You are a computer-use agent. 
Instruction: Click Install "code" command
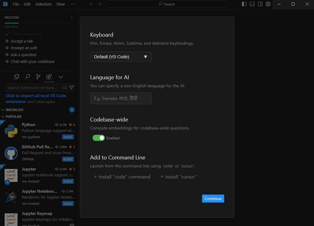(122, 177)
